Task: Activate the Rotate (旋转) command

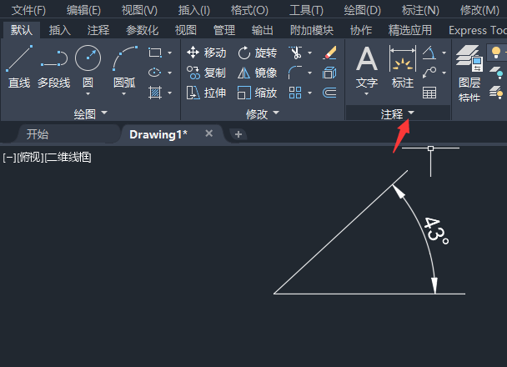Action: (258, 53)
